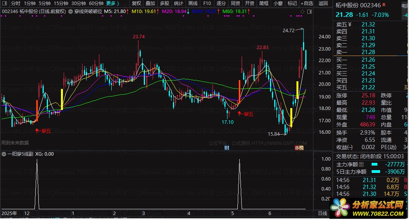Screen dimensions: 410x220
Task: Select the 买五 21.22 bid price
Action: click(x=368, y=87)
